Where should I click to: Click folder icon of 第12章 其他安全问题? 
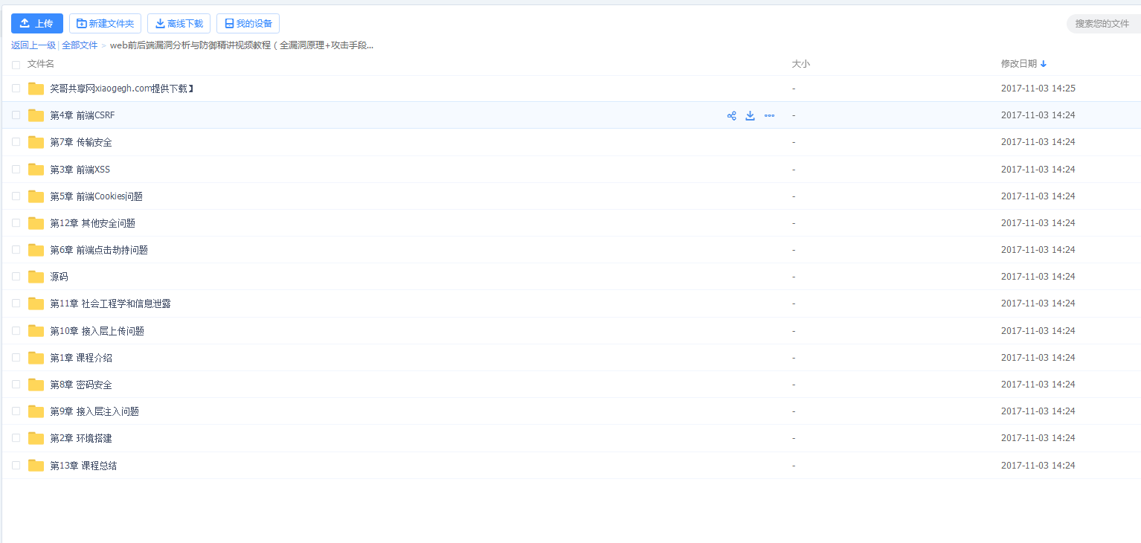click(x=36, y=223)
